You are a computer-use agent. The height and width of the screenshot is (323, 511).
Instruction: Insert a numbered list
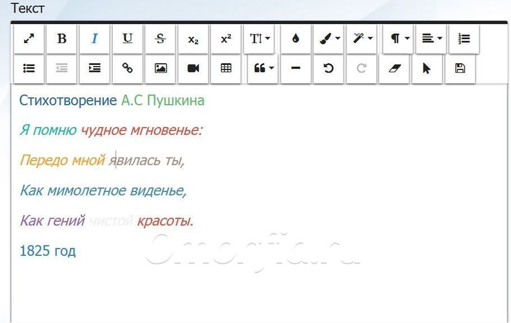tap(464, 39)
